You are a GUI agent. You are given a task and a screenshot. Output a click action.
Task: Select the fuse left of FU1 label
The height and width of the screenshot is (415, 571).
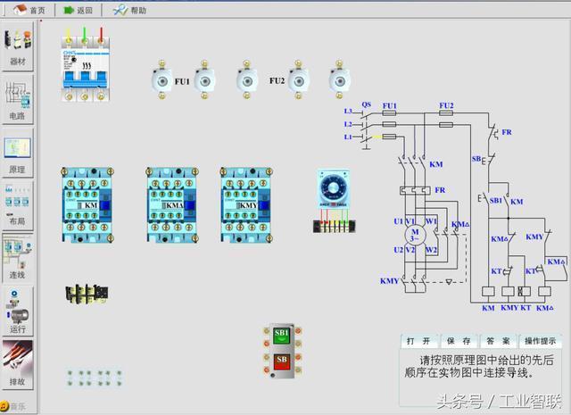(x=161, y=79)
